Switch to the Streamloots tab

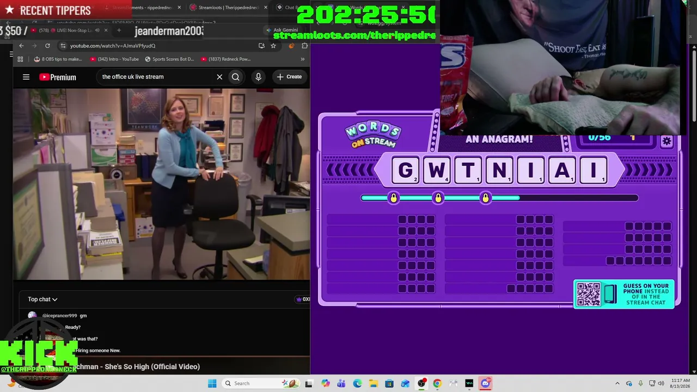(228, 8)
